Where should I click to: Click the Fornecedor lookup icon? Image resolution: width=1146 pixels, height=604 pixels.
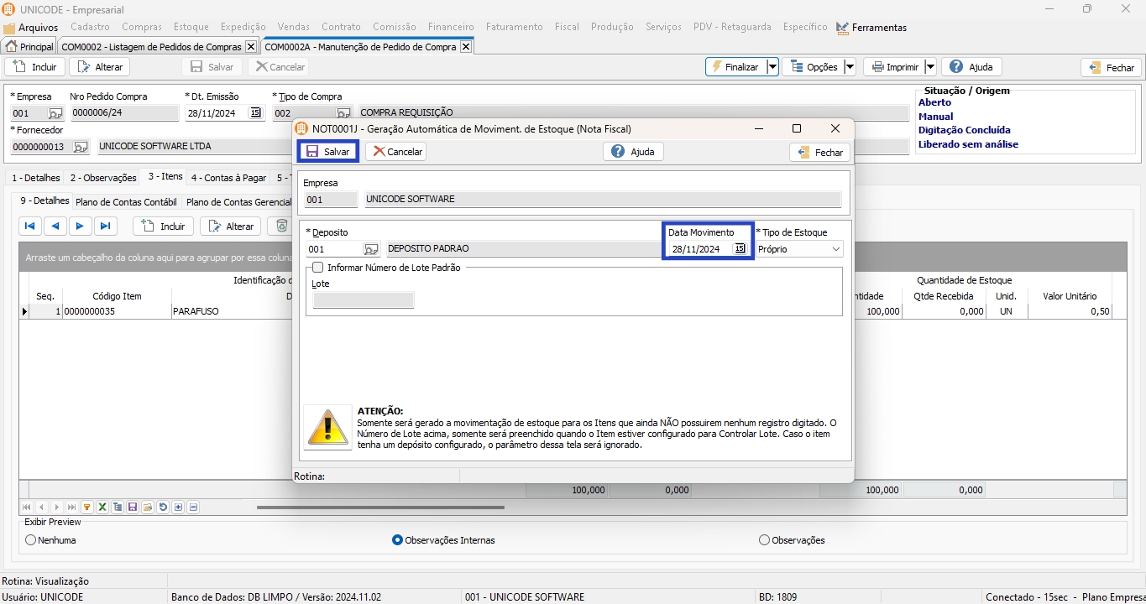click(81, 147)
